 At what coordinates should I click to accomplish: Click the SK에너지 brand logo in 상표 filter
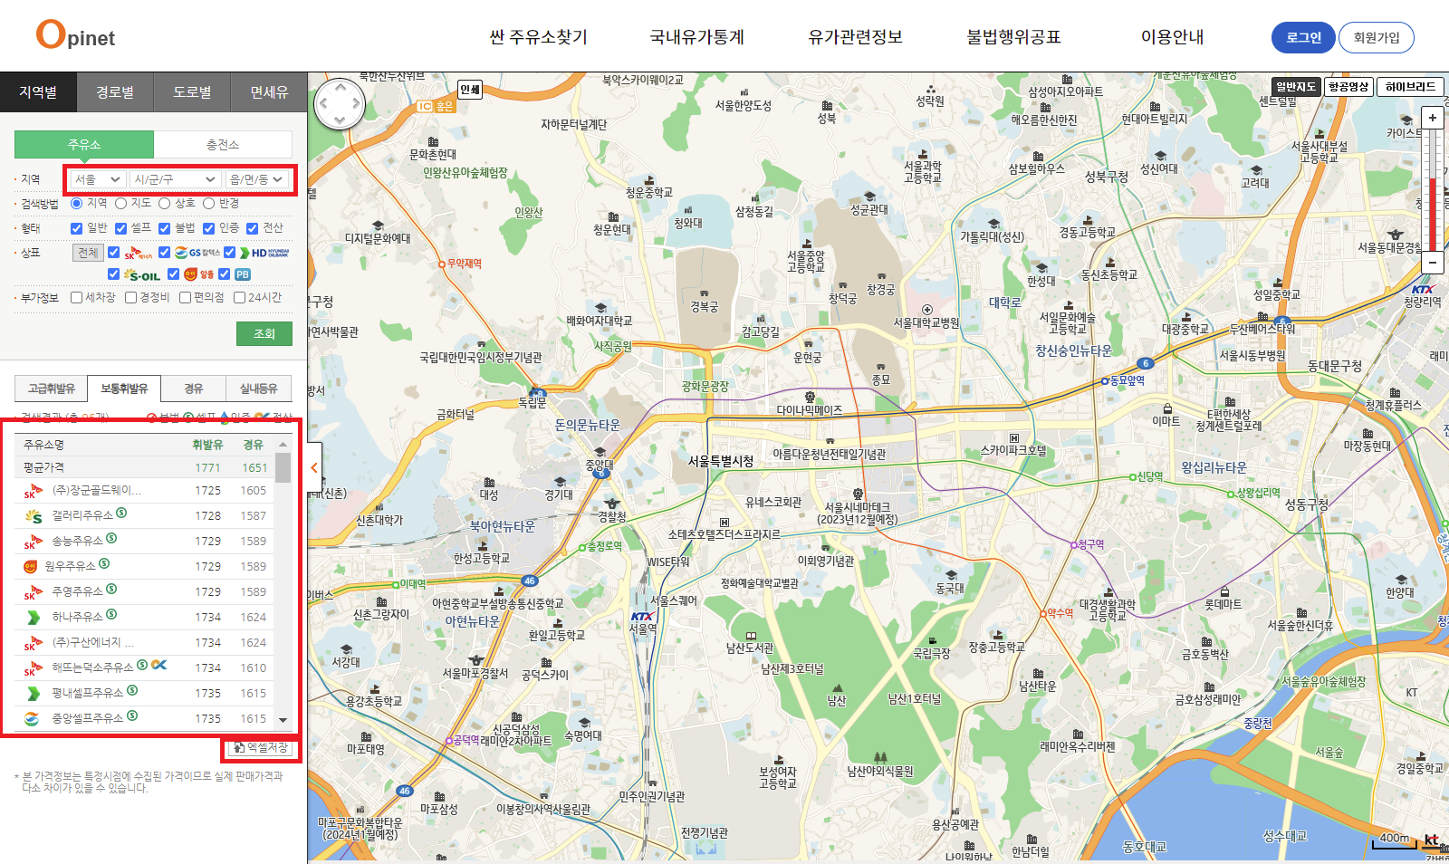click(x=139, y=253)
